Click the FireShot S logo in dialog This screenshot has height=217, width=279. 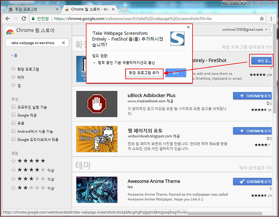click(177, 39)
